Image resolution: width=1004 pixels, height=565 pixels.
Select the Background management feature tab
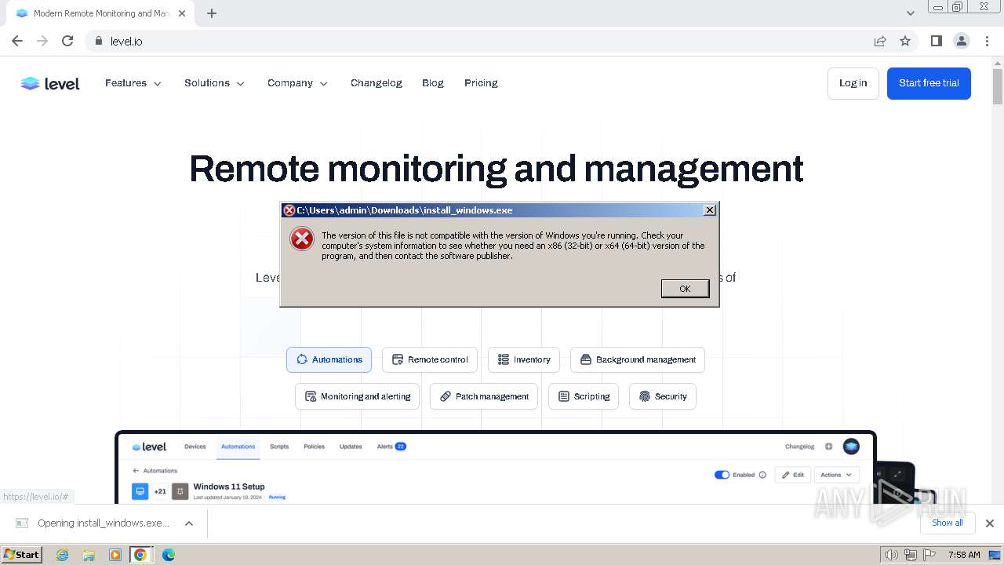click(638, 359)
